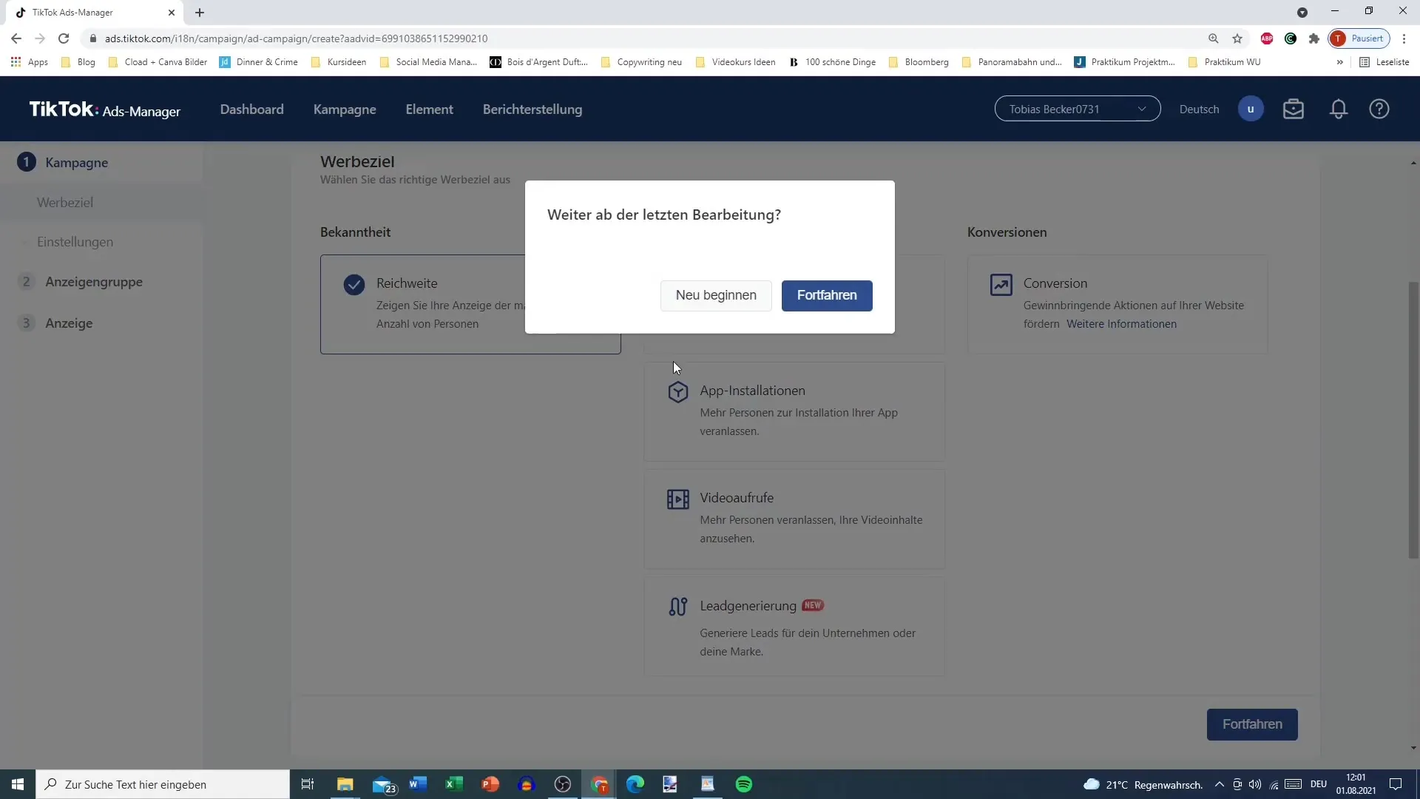Open the Grammarly extension icon

tap(1291, 38)
